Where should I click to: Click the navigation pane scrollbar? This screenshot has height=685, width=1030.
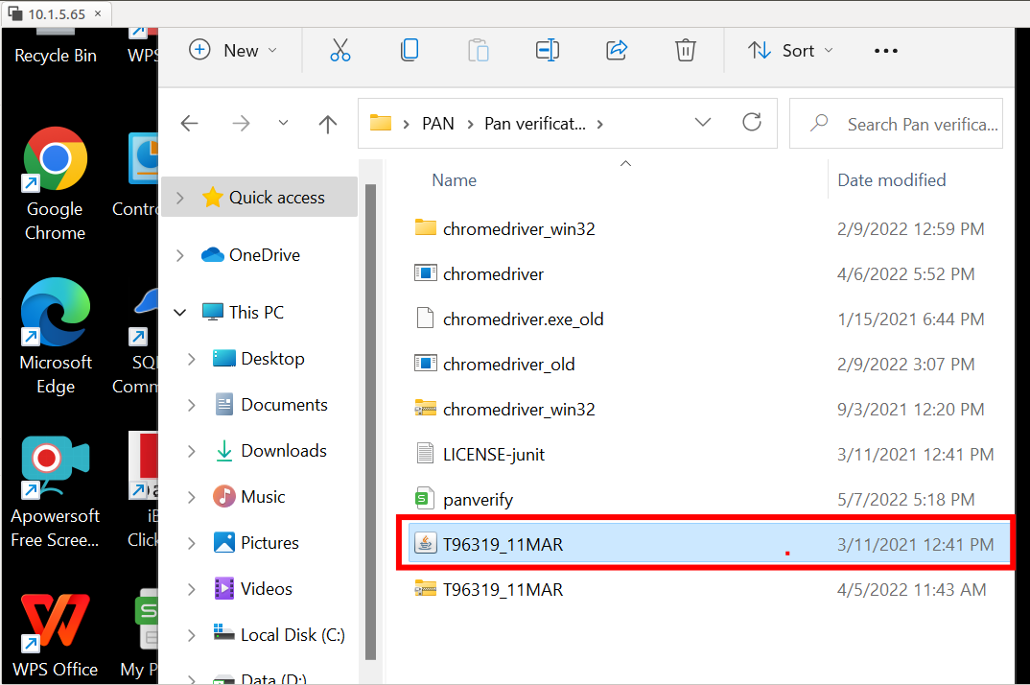tap(370, 421)
